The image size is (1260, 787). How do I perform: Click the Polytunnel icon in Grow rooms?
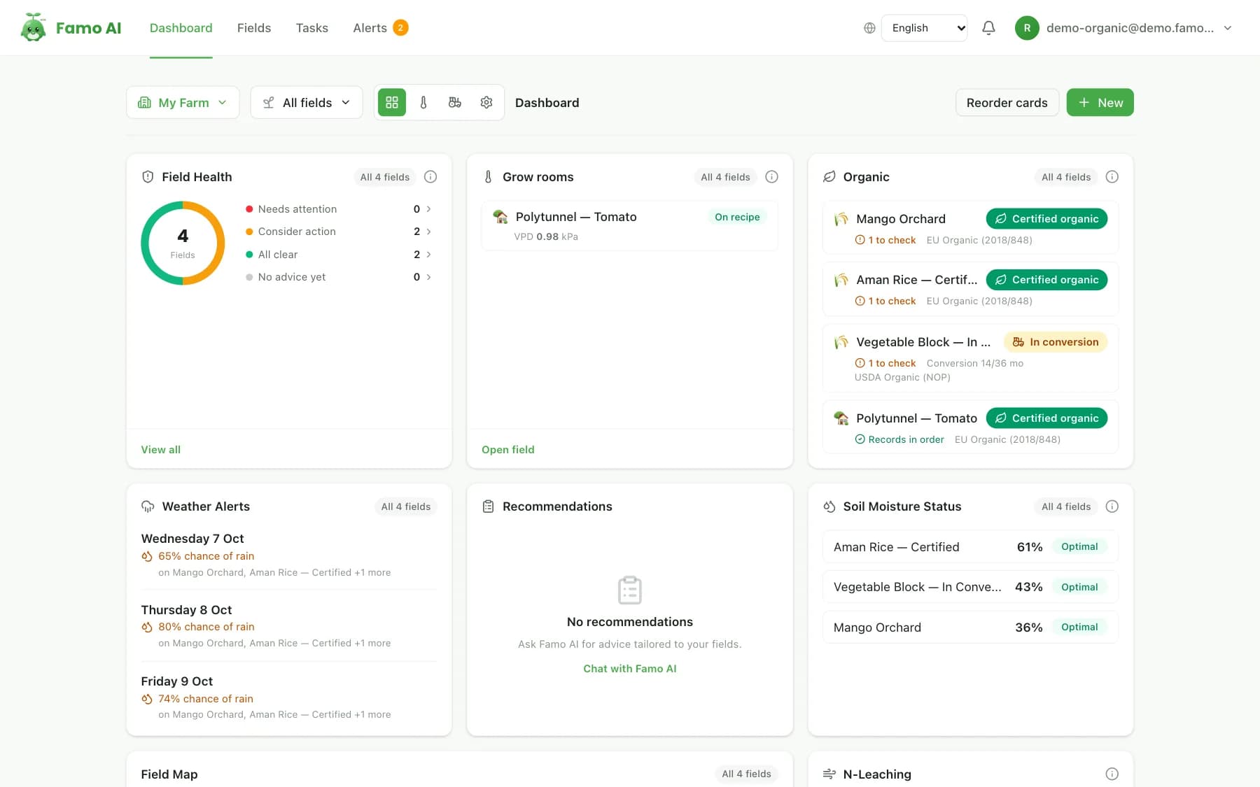tap(500, 217)
